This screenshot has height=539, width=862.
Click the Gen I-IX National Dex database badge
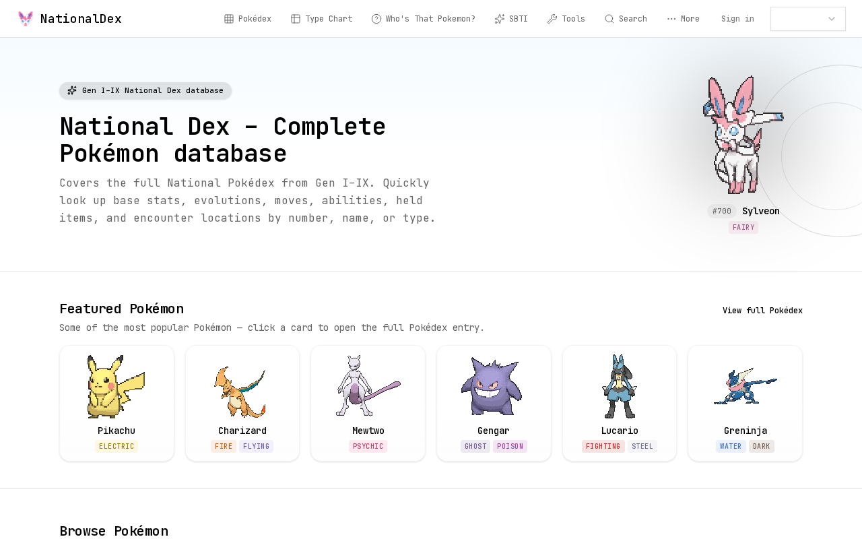145,90
